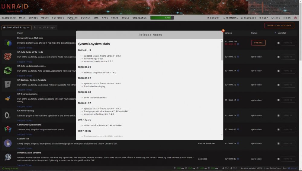Open Support Thread link for Dynamix Active Streams
This screenshot has height=171, width=302.
(x=25, y=165)
